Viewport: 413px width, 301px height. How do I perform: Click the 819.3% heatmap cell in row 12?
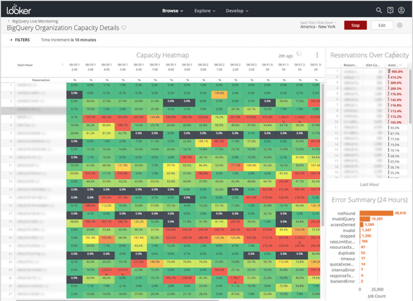(90, 175)
